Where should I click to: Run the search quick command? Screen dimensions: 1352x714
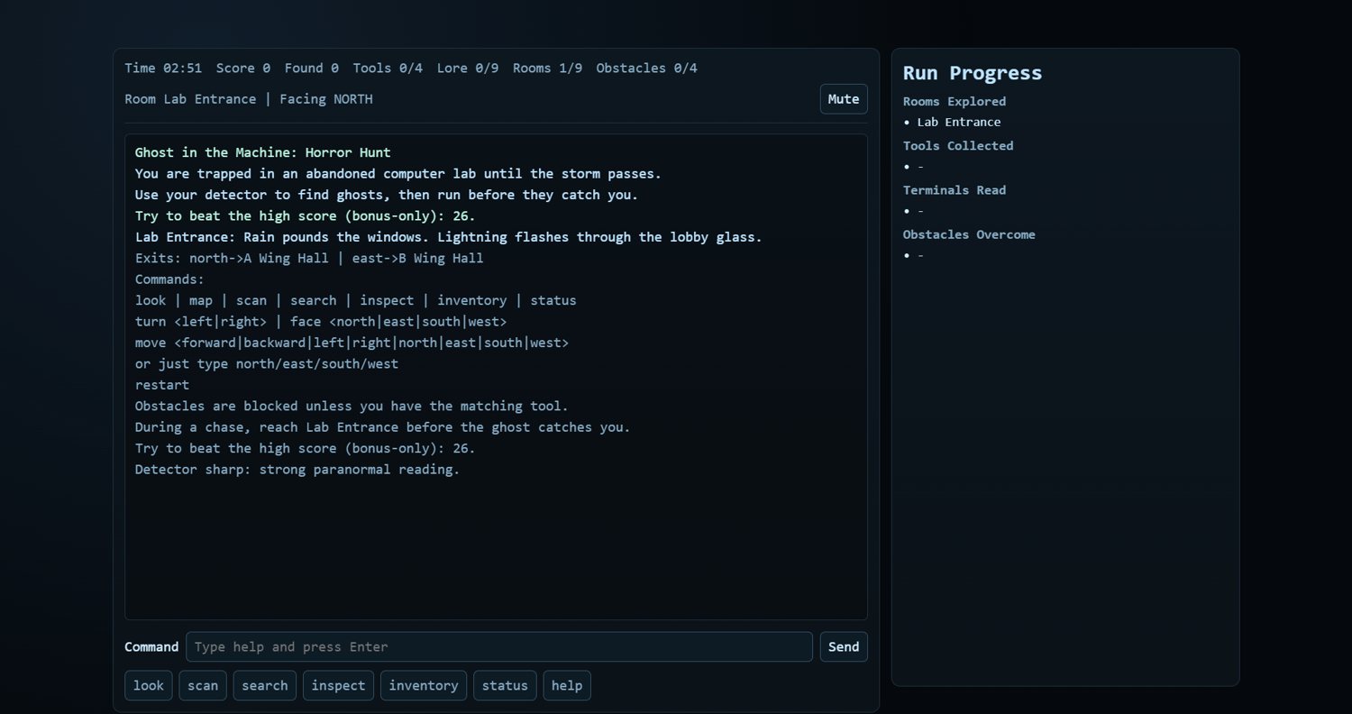pos(265,685)
